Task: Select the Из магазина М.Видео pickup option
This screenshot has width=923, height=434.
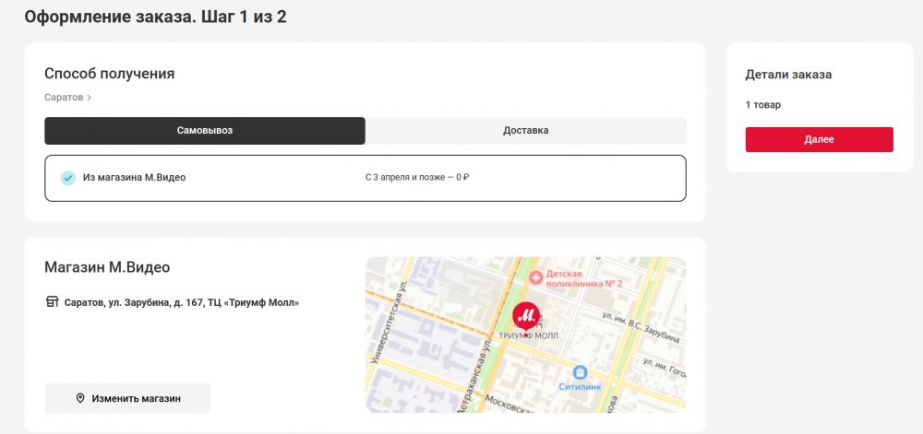Action: (366, 178)
